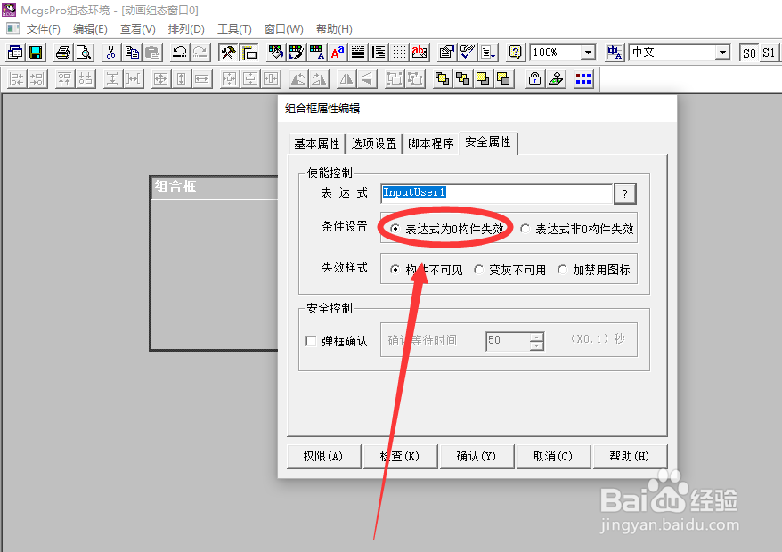The width and height of the screenshot is (782, 552).
Task: Click the 帮助(H) dialog button
Action: [630, 456]
